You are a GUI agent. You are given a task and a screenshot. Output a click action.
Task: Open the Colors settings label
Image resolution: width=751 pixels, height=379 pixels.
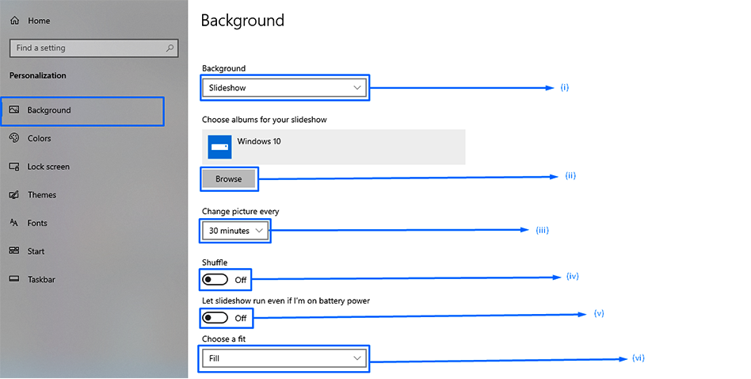coord(40,138)
